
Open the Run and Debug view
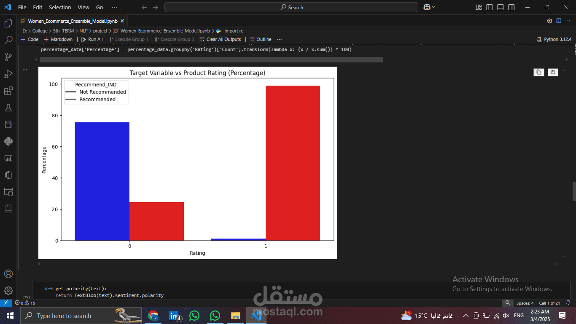[8, 74]
